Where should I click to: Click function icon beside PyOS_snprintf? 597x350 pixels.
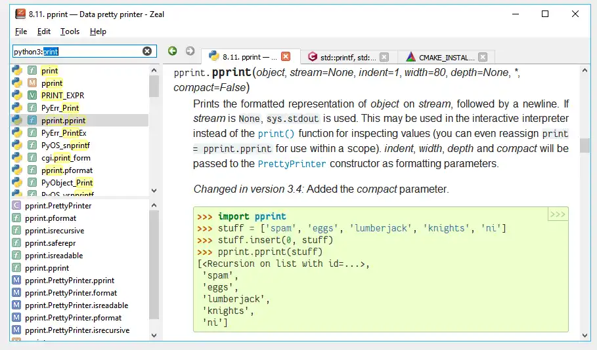(x=32, y=145)
